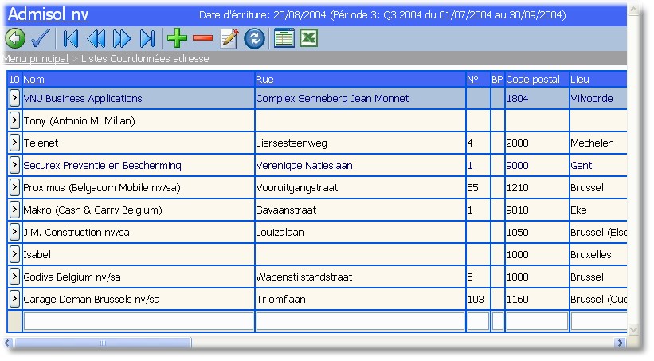This screenshot has height=361, width=654.
Task: Expand the Godiva Belgium nv/sa row
Action: point(14,277)
